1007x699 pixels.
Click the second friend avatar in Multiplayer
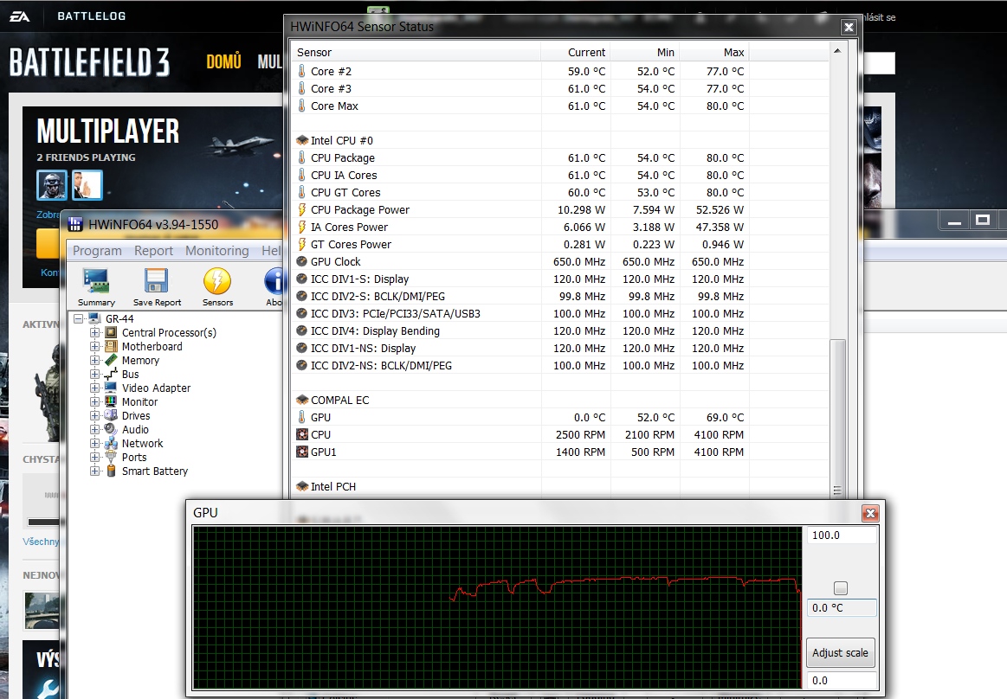(x=87, y=185)
